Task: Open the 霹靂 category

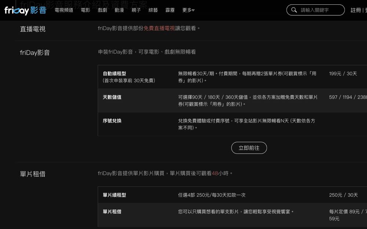Action: (170, 10)
